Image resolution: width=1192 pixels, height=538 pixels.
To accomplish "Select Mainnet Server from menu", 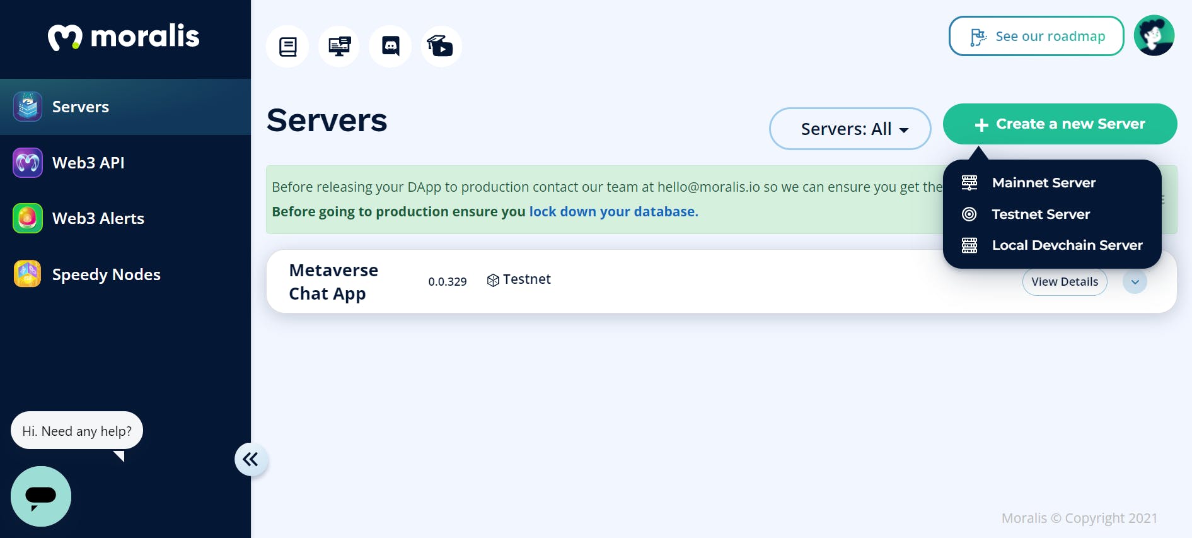I will (1052, 183).
